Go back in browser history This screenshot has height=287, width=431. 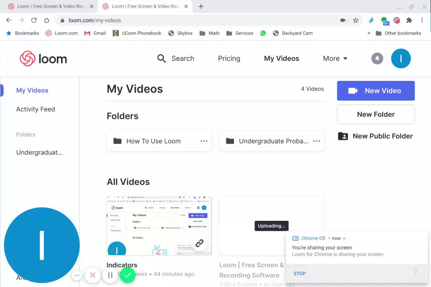pos(9,20)
